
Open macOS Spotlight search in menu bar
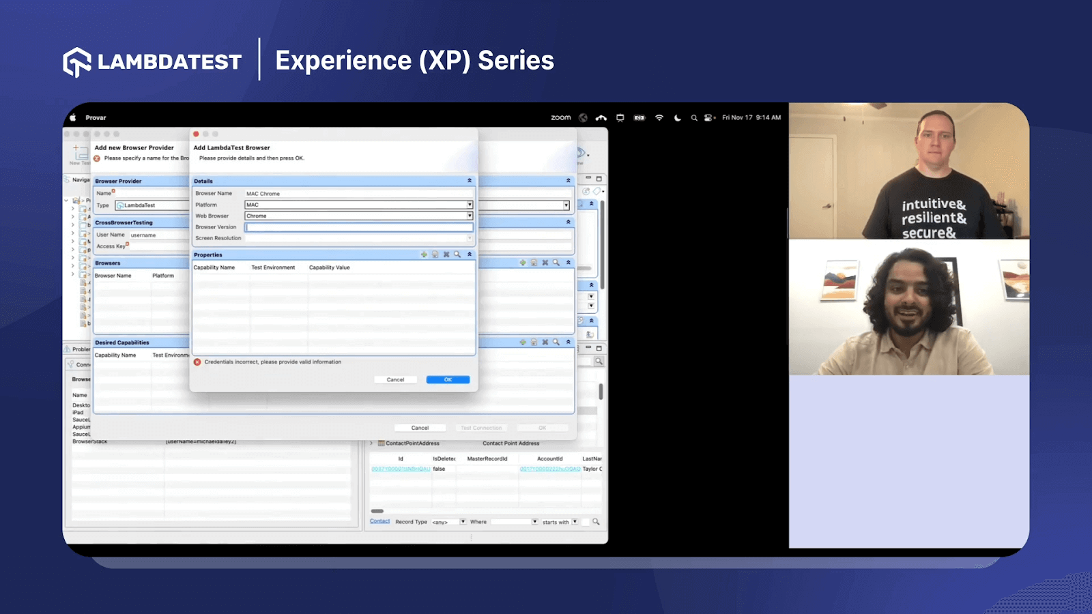[x=694, y=118]
